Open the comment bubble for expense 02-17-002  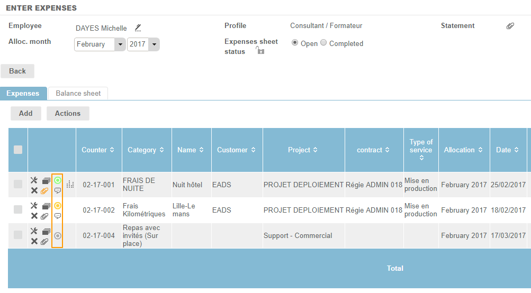pyautogui.click(x=58, y=216)
